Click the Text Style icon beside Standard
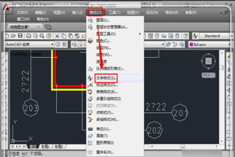 195,36
